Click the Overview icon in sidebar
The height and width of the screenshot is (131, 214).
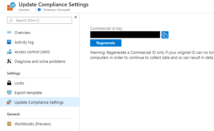[9, 32]
